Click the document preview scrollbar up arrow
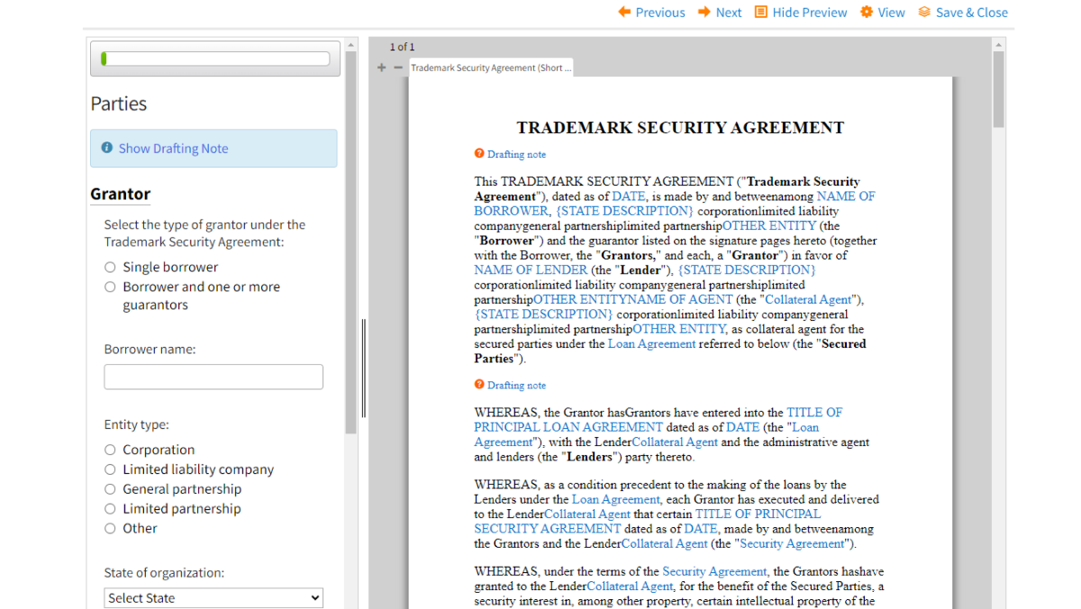 [998, 43]
